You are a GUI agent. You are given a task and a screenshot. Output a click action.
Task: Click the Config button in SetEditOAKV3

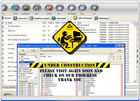coord(33,50)
